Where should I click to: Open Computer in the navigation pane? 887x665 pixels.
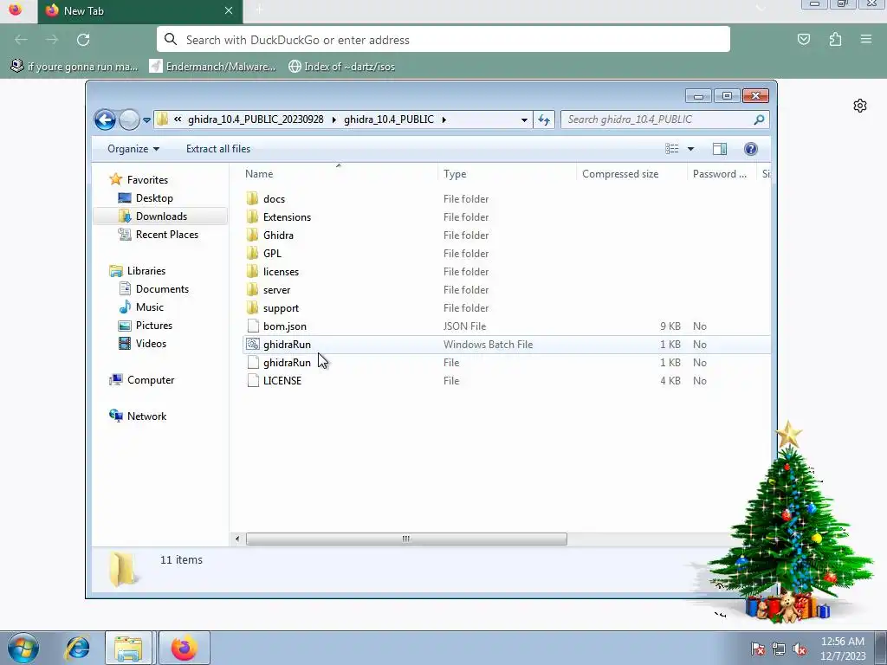point(151,380)
